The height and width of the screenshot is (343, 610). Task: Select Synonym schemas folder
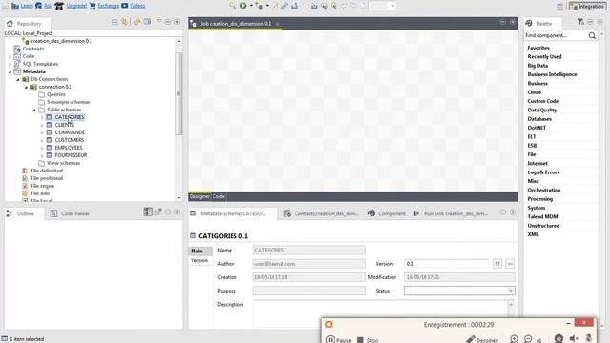(x=68, y=102)
